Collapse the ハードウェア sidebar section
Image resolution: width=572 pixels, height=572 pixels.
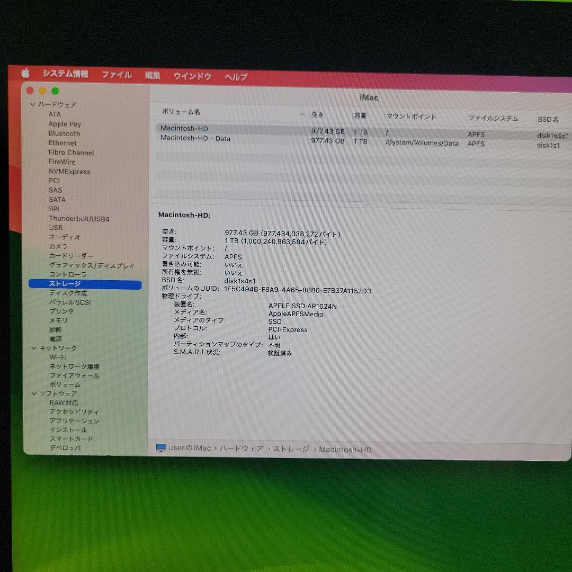tap(33, 104)
